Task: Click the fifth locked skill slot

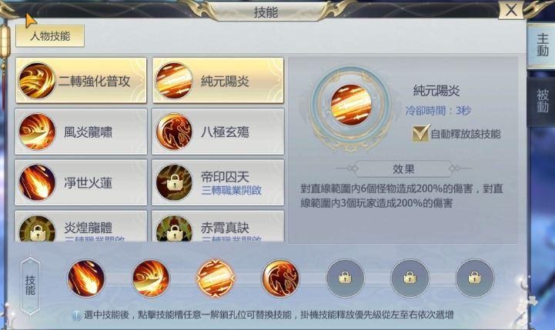Action: tap(345, 278)
